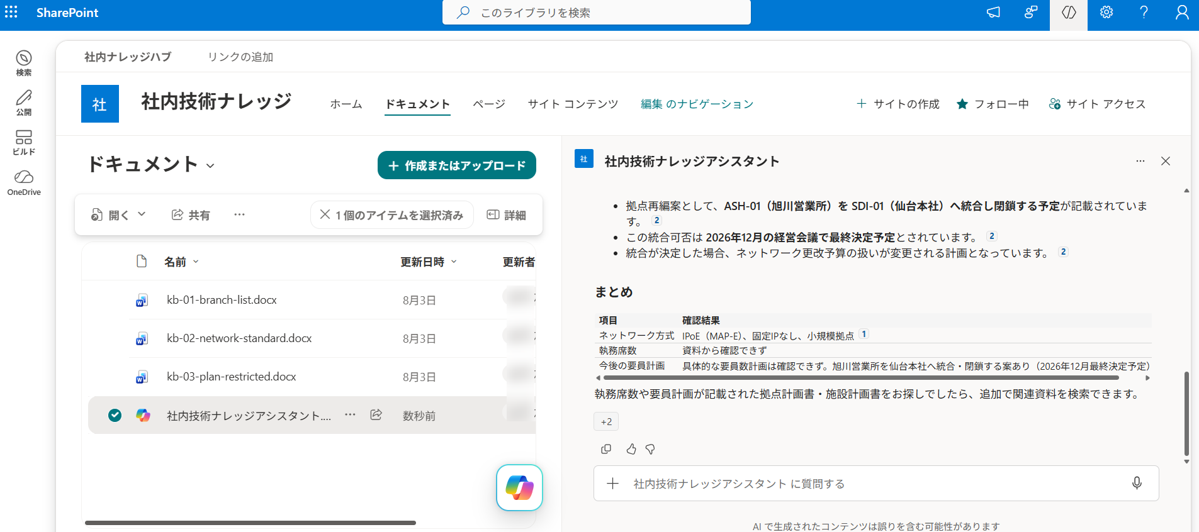Open kb-03-plan-restricted.docx
This screenshot has width=1199, height=532.
pos(232,377)
